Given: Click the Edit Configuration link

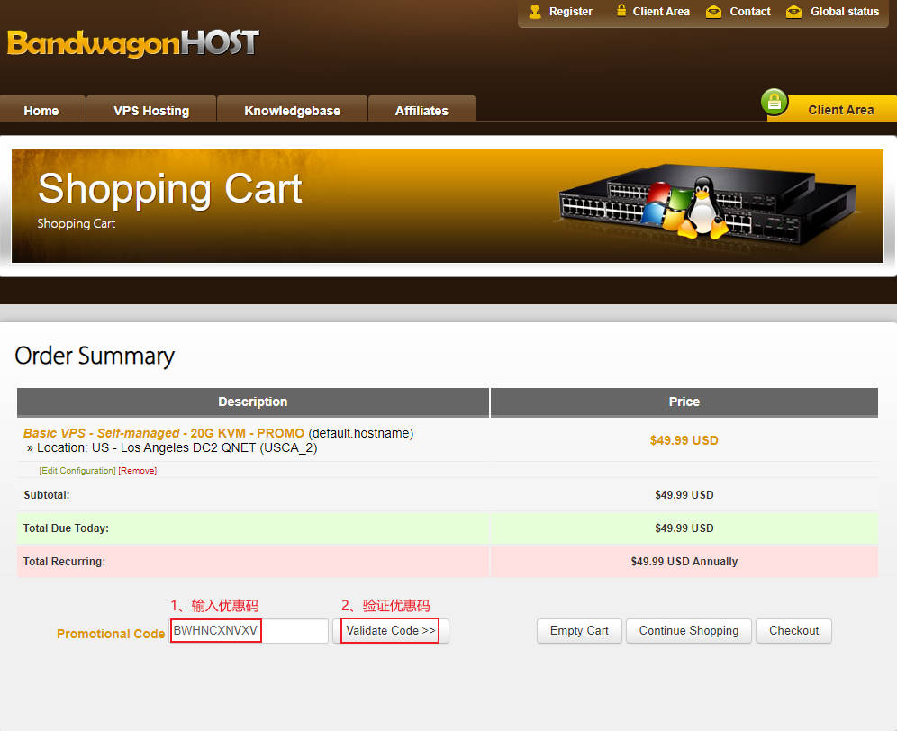Looking at the screenshot, I should [77, 471].
